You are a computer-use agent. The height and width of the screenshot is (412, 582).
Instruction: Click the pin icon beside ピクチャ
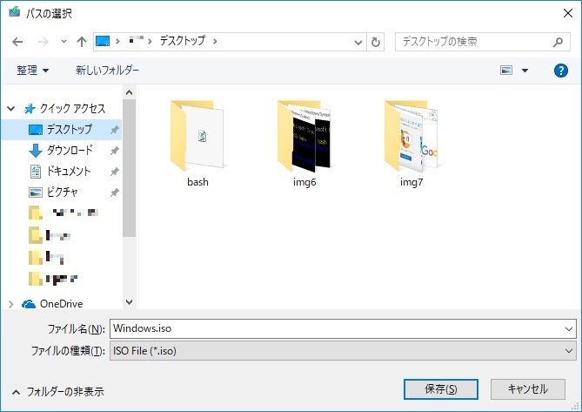[x=114, y=192]
